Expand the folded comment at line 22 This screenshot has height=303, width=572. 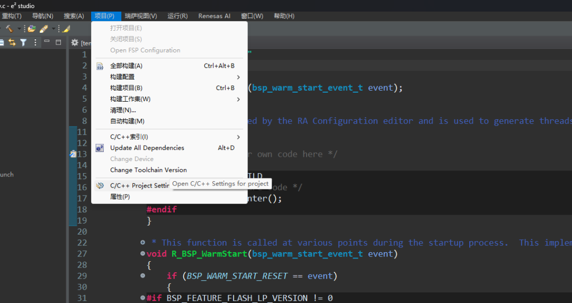[x=143, y=243]
